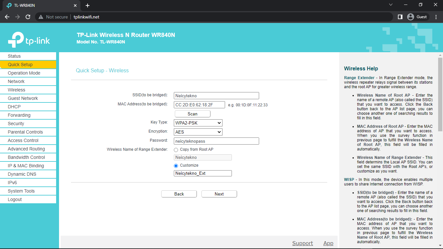
Task: Select the Customize radio button
Action: click(x=176, y=166)
